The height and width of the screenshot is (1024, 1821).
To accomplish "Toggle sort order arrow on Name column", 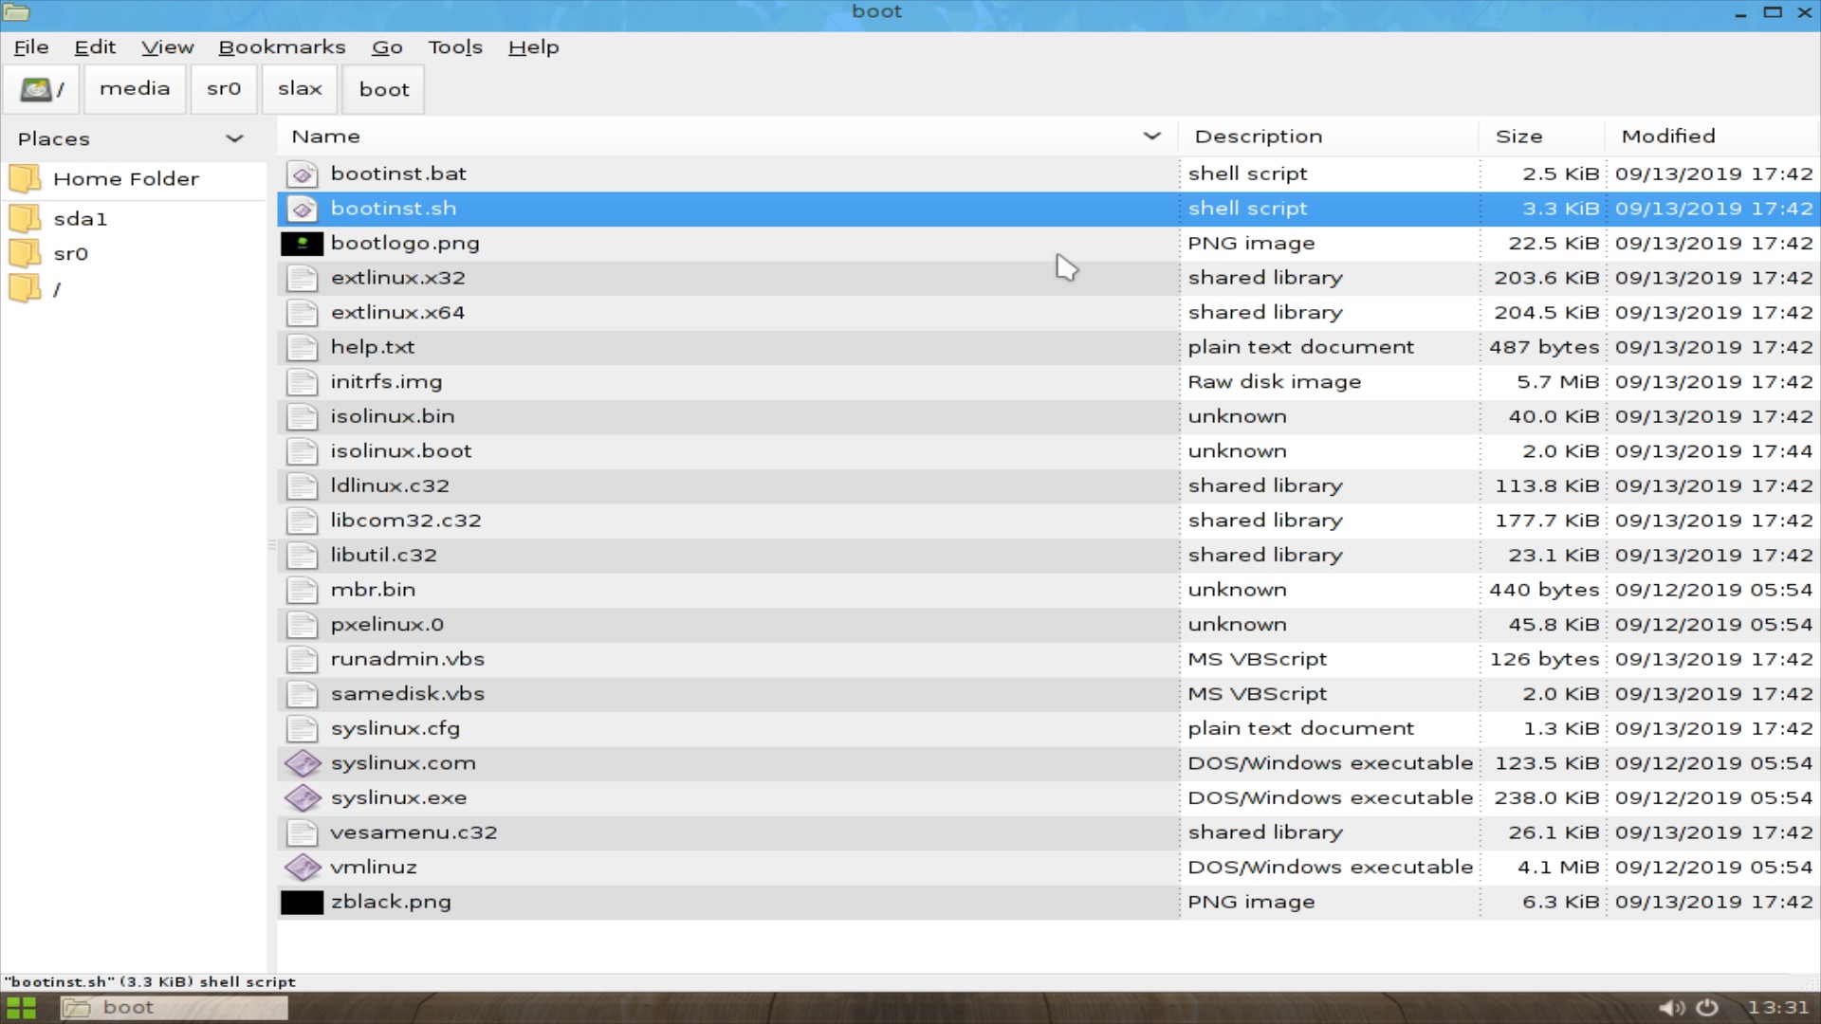I will 1151,137.
